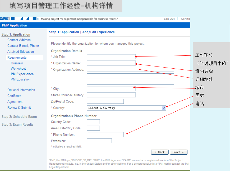
Task: Click the Log Out link
Action: [169, 18]
